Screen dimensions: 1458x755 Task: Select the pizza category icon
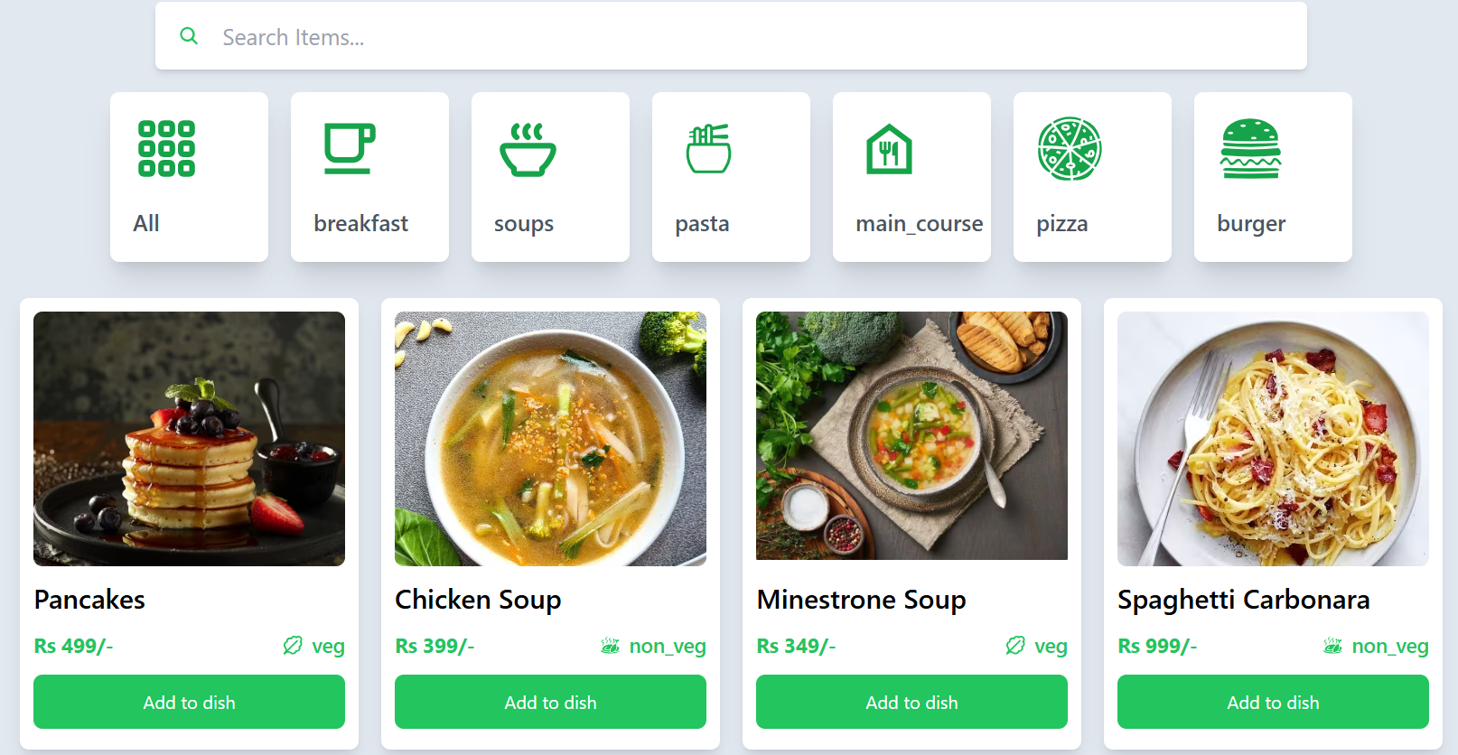click(x=1070, y=149)
